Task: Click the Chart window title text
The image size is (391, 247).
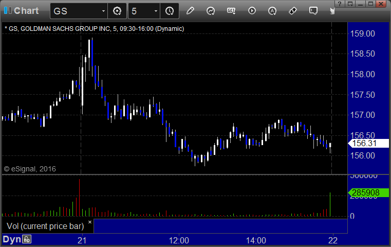Action: [x=26, y=11]
